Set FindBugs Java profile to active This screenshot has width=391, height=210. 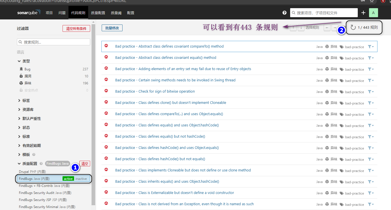(68, 178)
